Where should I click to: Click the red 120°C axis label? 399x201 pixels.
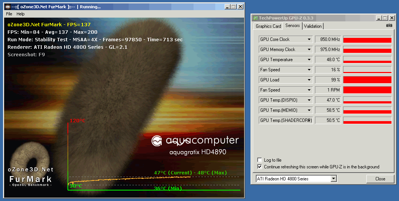tap(77, 121)
